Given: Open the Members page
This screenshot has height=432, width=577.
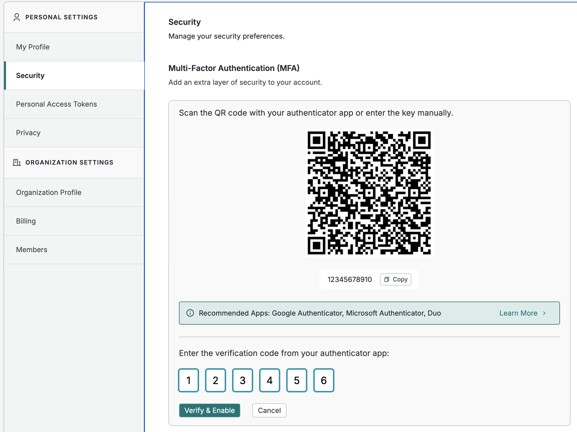Looking at the screenshot, I should click(x=32, y=250).
